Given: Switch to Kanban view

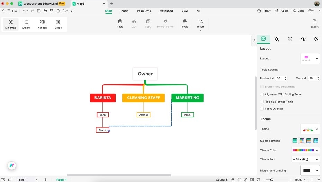Looking at the screenshot, I should point(42,24).
